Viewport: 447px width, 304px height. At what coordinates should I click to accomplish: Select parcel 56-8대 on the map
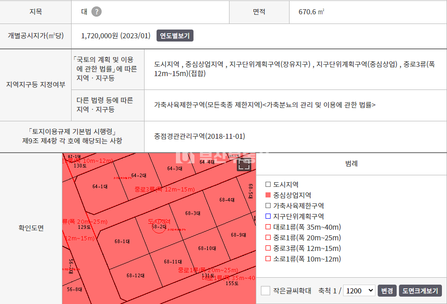(x=74, y=289)
